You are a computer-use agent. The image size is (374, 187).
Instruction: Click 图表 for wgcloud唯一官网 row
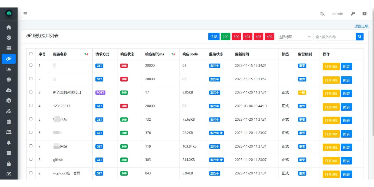(346, 174)
